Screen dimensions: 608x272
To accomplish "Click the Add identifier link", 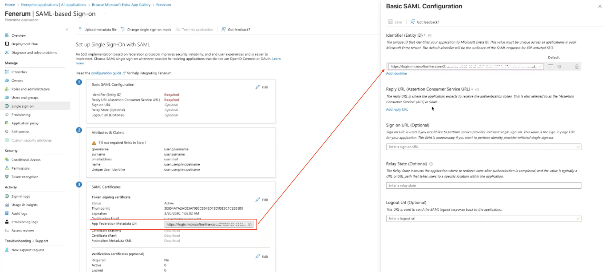I will 396,73.
